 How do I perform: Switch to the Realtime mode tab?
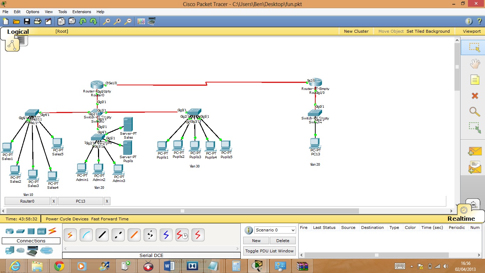(x=461, y=219)
